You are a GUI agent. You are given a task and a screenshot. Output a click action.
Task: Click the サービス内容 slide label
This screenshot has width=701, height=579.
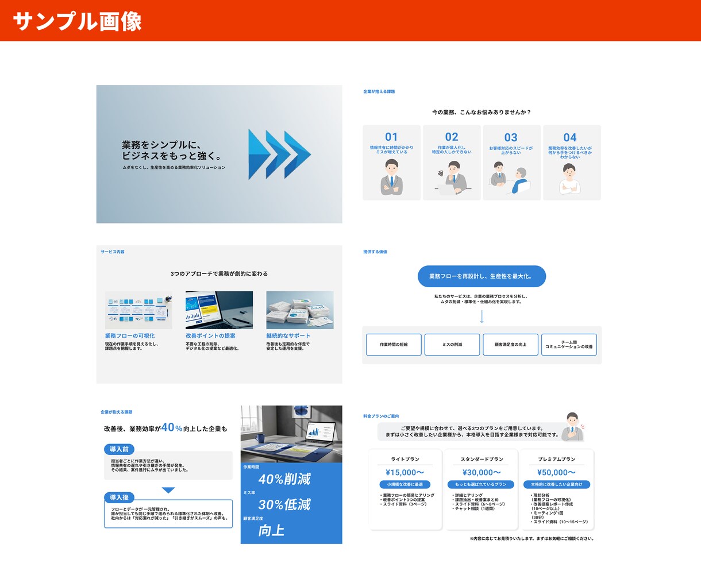[113, 252]
